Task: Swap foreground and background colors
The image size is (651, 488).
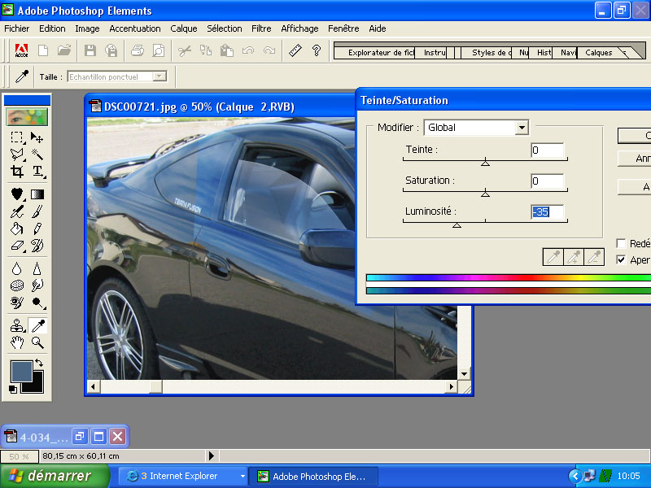Action: pyautogui.click(x=39, y=363)
